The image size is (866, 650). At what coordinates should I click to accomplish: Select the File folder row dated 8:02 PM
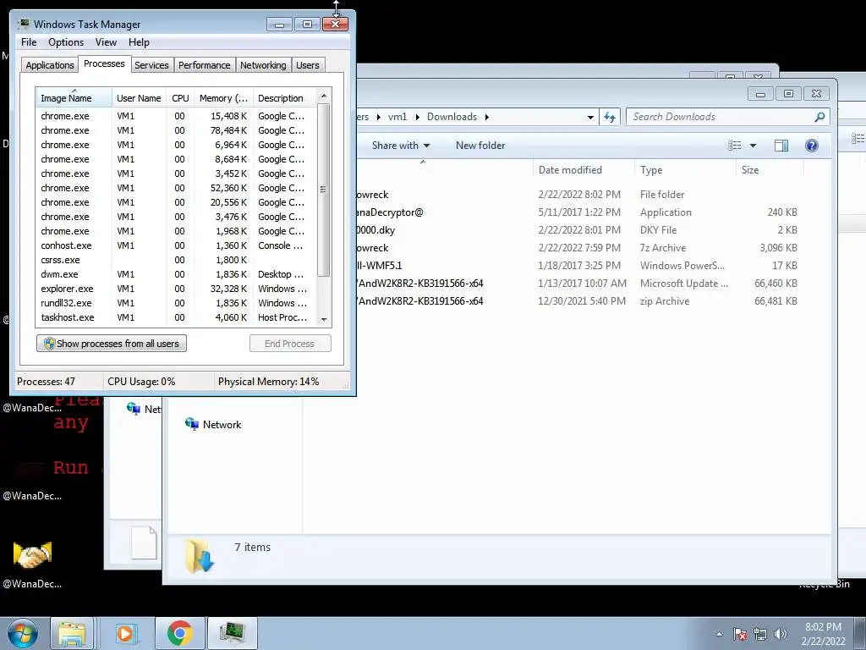(x=577, y=195)
